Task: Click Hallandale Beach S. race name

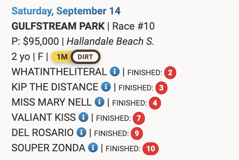Action: point(110,42)
